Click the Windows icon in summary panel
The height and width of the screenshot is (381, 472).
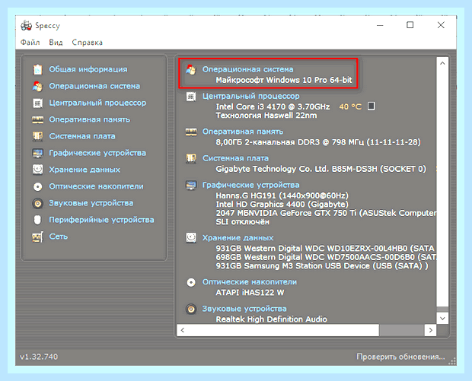[191, 69]
